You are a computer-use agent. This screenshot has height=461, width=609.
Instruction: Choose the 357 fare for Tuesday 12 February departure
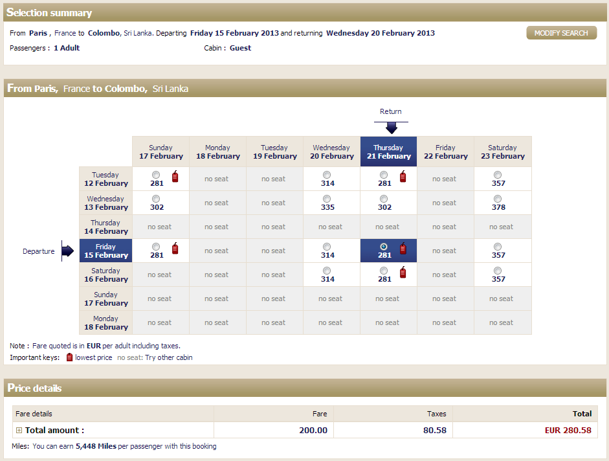pyautogui.click(x=498, y=175)
